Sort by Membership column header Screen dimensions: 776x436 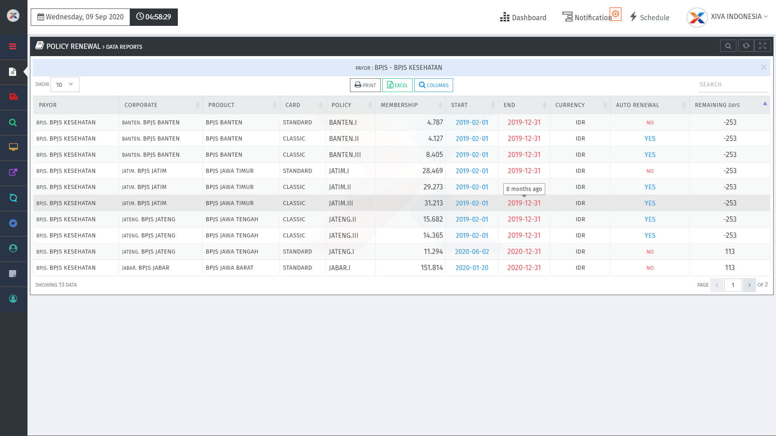pos(410,105)
